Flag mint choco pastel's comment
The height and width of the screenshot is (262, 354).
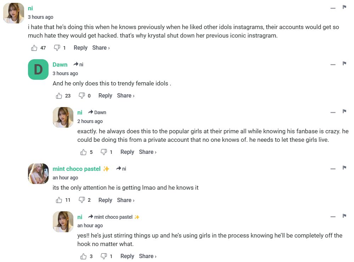(x=344, y=168)
